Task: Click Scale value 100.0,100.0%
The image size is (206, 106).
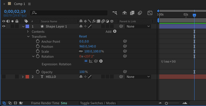Action: tap(94, 52)
